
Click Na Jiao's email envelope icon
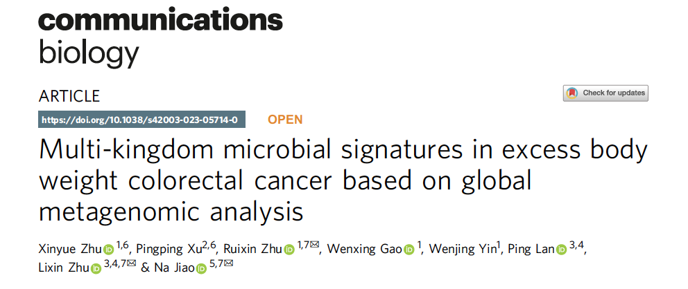pyautogui.click(x=228, y=263)
